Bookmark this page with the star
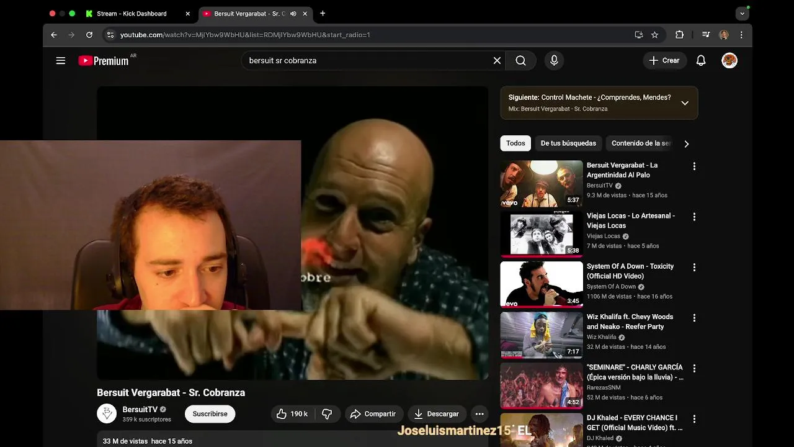The height and width of the screenshot is (447, 794). (654, 35)
